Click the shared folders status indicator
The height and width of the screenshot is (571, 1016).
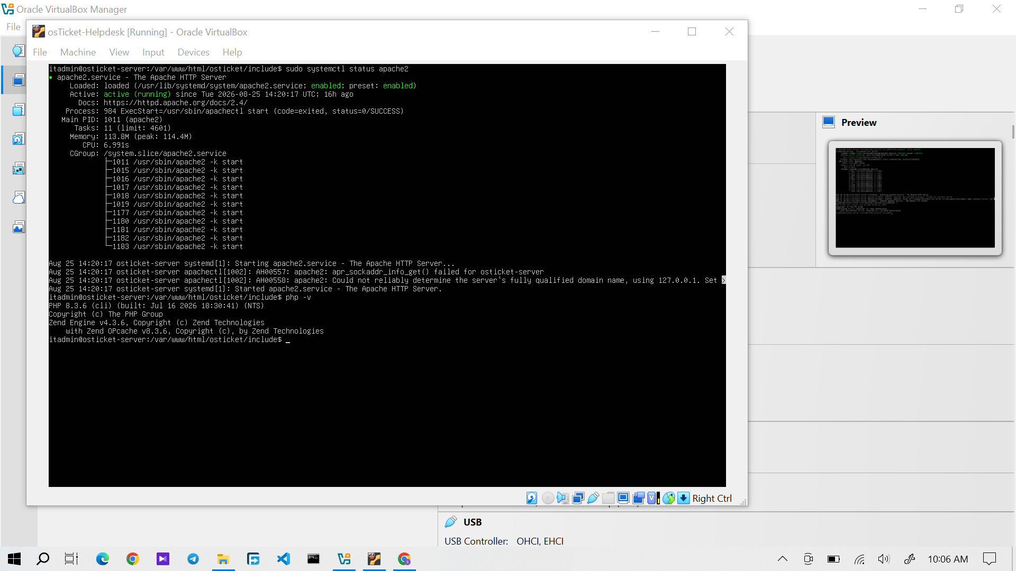609,498
